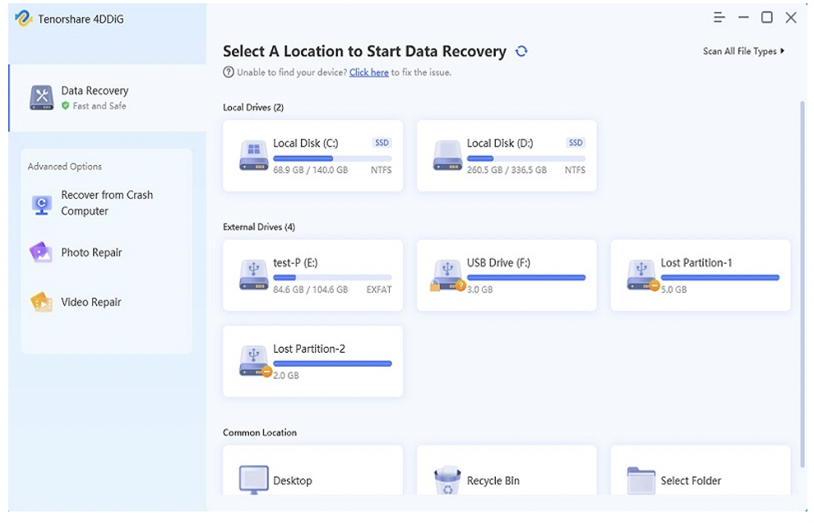Click the 'External Drives (4)' heading
This screenshot has width=814, height=523.
point(259,226)
